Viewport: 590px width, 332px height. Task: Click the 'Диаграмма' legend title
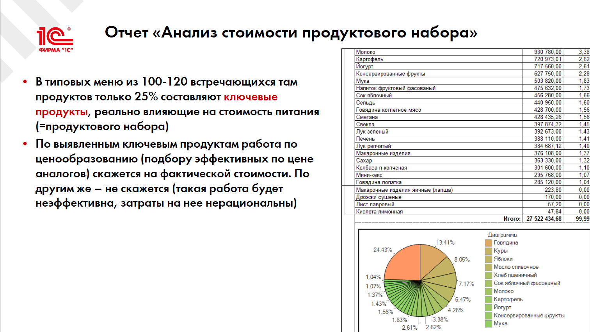[502, 235]
